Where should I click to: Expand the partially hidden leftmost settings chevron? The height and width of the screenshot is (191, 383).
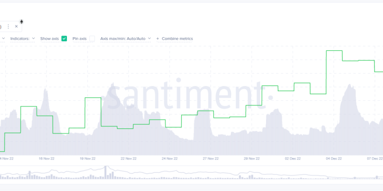tap(3, 38)
